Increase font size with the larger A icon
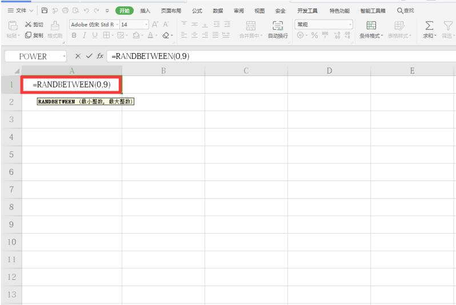The image size is (456, 305). point(155,25)
